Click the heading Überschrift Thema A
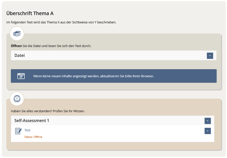 pyautogui.click(x=30, y=13)
